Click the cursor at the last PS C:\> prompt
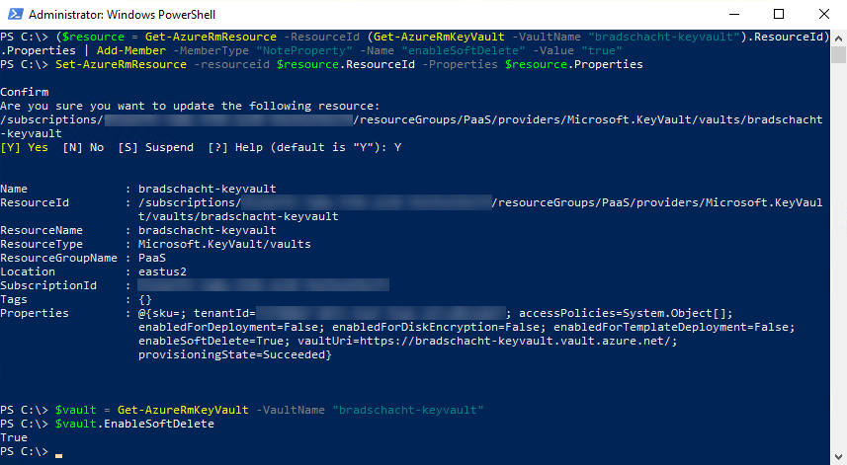The width and height of the screenshot is (847, 465). (x=58, y=452)
